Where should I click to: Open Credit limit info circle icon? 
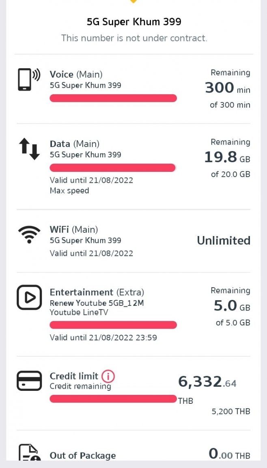tap(108, 377)
